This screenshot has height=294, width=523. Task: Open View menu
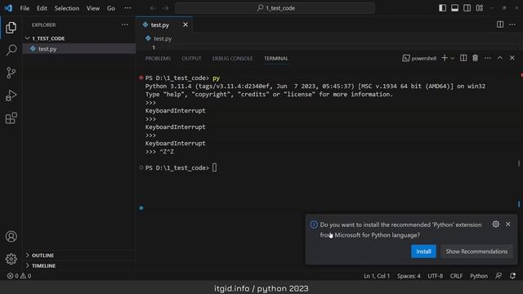coord(92,8)
